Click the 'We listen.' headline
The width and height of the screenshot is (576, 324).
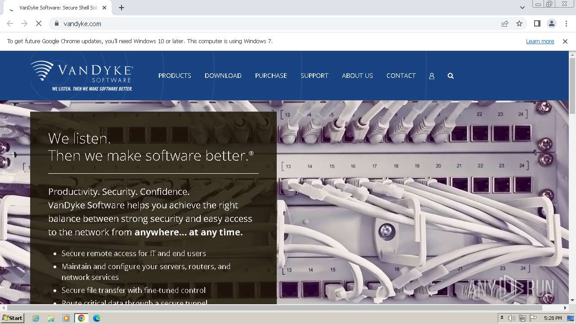[x=79, y=138]
